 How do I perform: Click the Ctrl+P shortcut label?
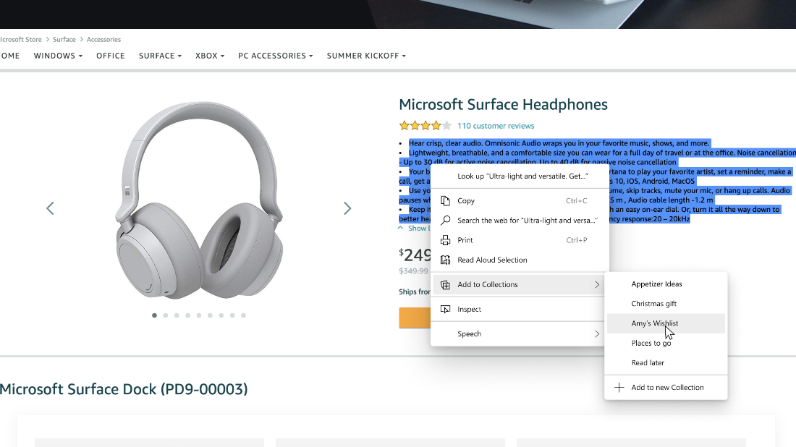576,240
